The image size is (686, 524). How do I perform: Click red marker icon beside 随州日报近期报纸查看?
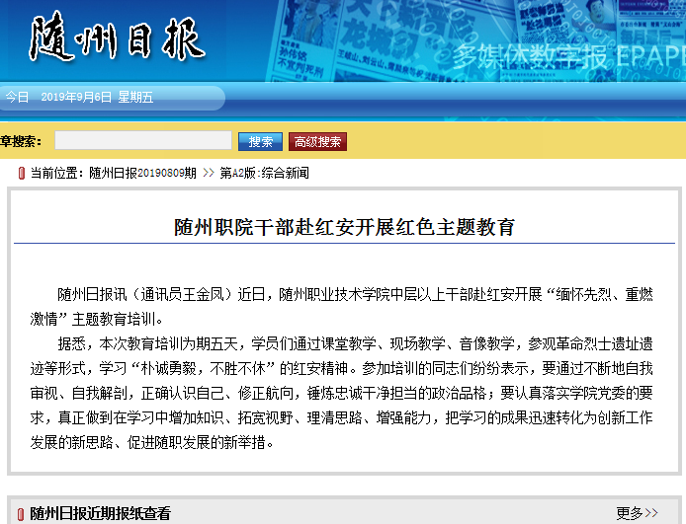pos(21,513)
